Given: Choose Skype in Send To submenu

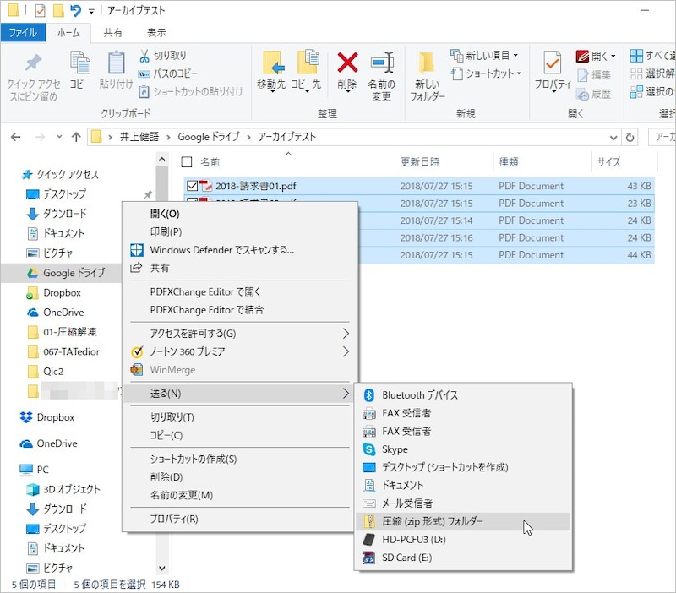Looking at the screenshot, I should coord(463,449).
